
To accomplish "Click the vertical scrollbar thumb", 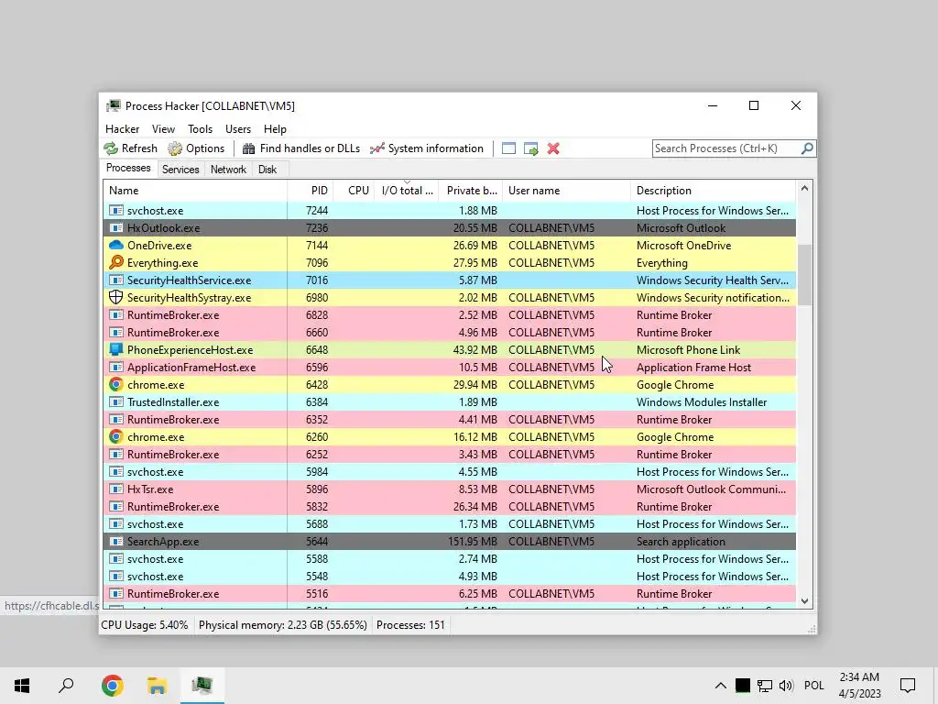I will click(x=804, y=275).
